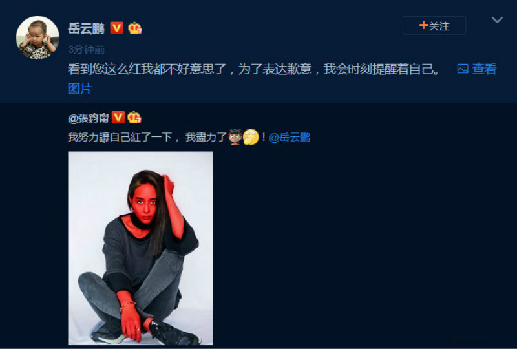Image resolution: width=517 pixels, height=349 pixels.
Task: Follow 岳云鹏 with the +关注 button
Action: (434, 25)
